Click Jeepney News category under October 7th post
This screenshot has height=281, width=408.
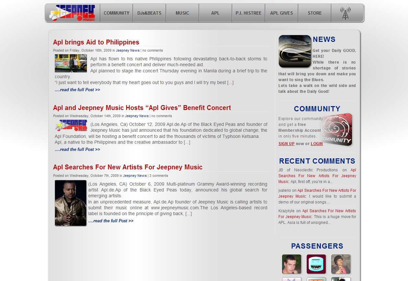pyautogui.click(x=135, y=176)
